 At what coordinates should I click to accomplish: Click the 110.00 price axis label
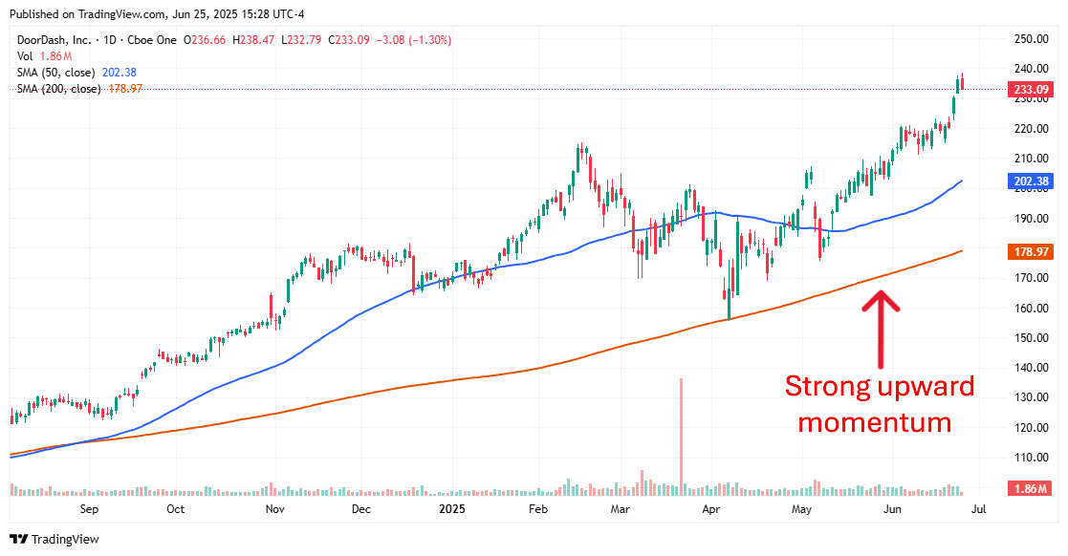click(x=1032, y=458)
